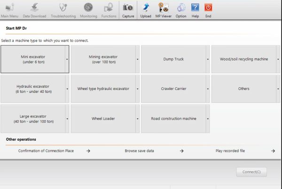Open the Dump Truck dropdown arrow

tap(208, 59)
